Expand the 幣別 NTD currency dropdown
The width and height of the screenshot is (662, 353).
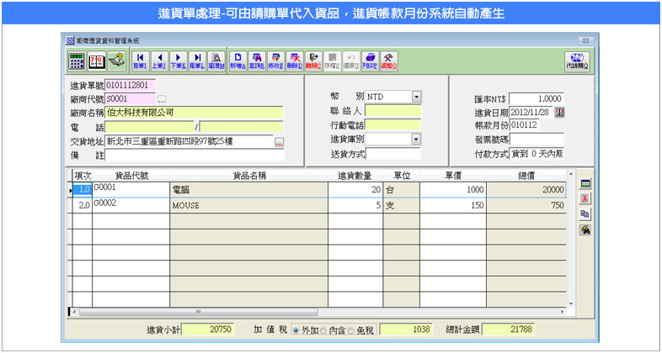click(416, 97)
